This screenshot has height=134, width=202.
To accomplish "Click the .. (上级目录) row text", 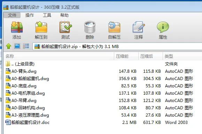I will 23,64.
